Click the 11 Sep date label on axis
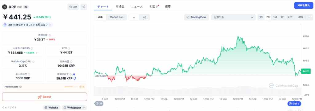 [164, 99]
